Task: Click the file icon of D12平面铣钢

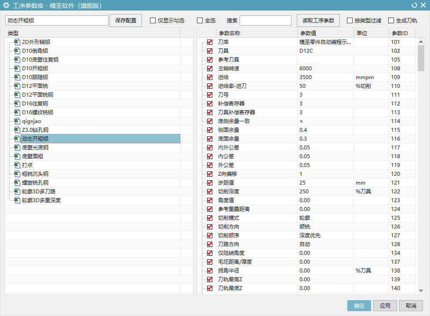Action: 17,94
